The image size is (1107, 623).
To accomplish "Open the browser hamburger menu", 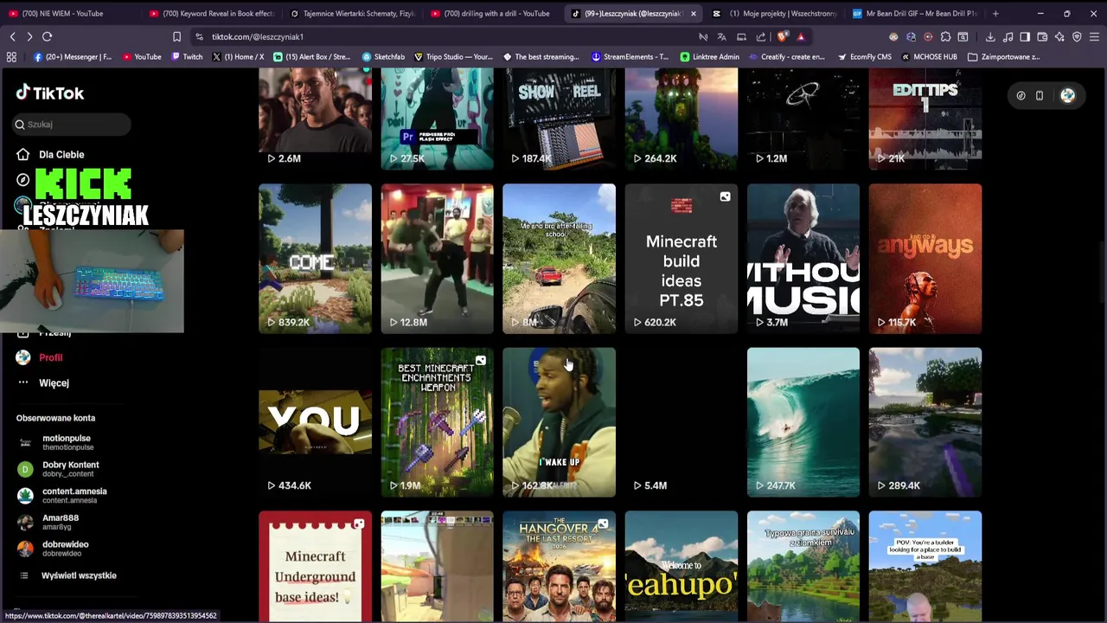I will (1095, 36).
